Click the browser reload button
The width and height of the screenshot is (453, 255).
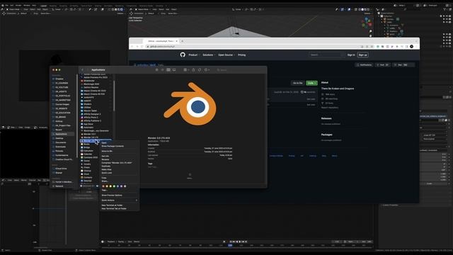(x=142, y=46)
